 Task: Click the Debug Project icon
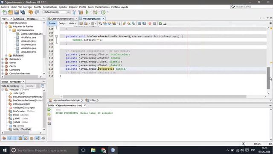point(95,12)
